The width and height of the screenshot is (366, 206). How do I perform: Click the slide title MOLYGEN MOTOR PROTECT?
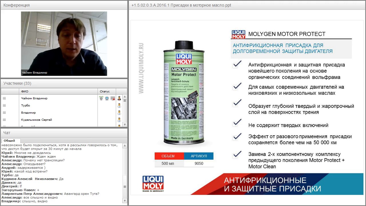(287, 34)
